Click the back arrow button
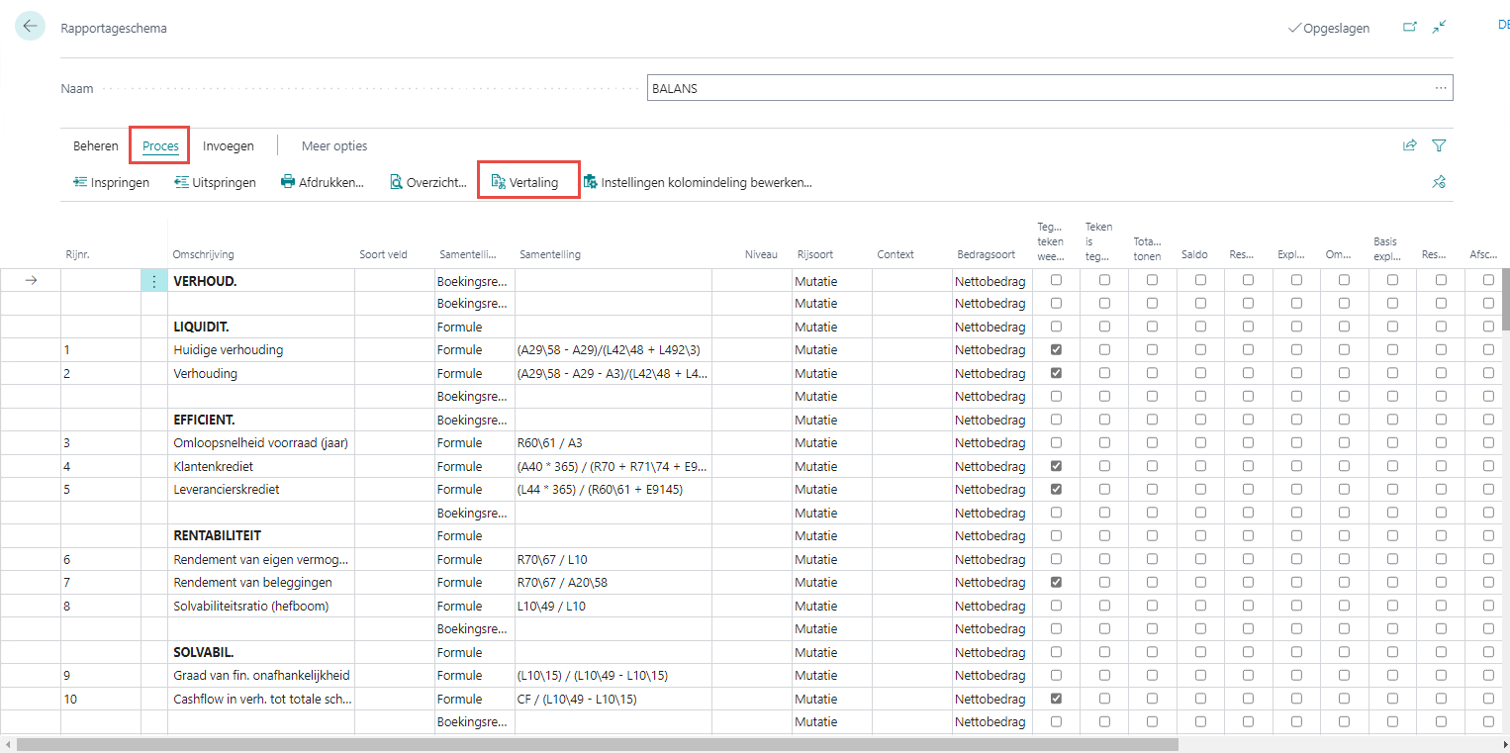This screenshot has width=1510, height=753. click(x=30, y=27)
